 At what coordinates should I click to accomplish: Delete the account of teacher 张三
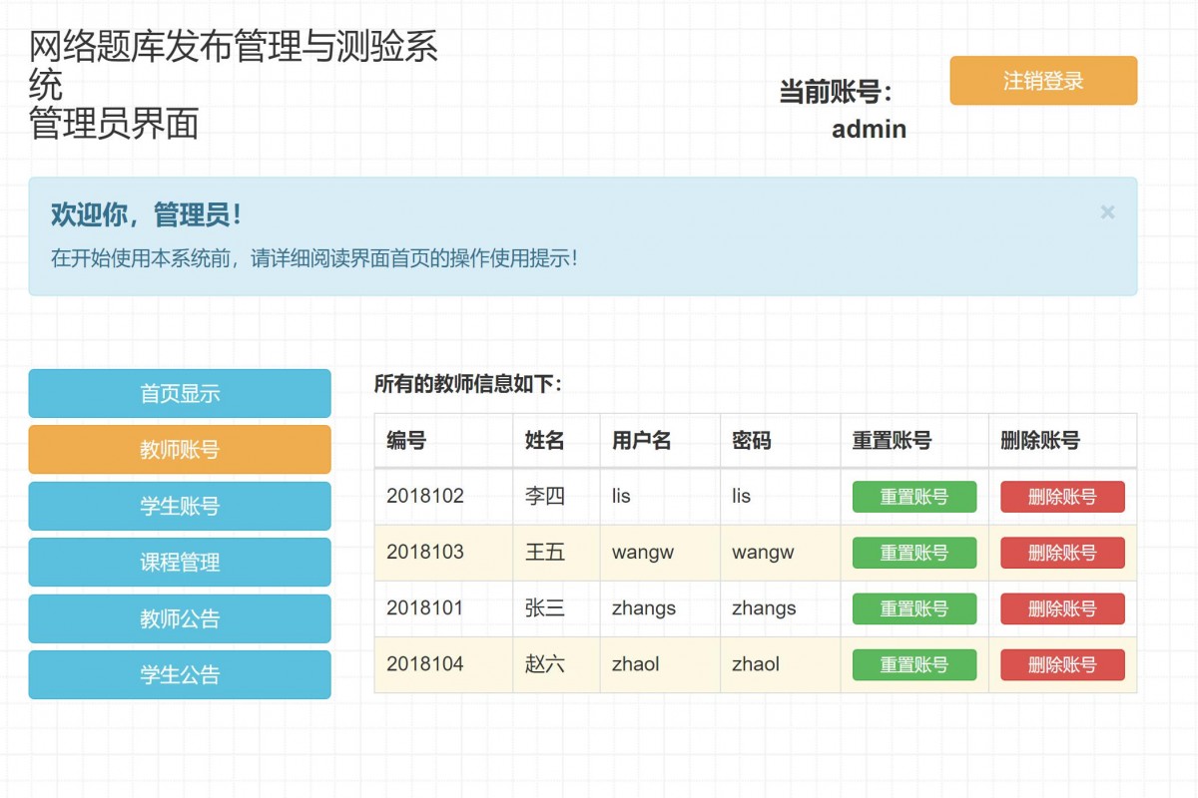tap(1062, 608)
